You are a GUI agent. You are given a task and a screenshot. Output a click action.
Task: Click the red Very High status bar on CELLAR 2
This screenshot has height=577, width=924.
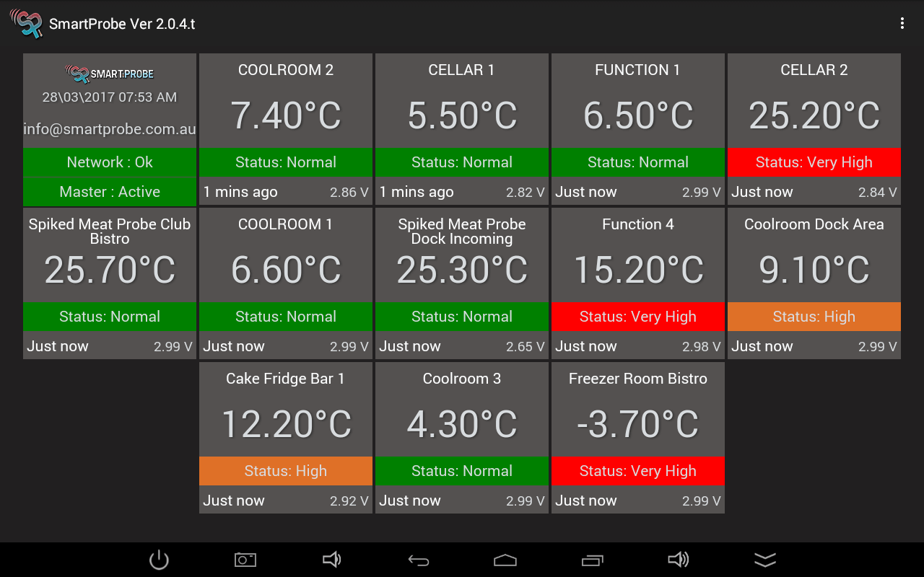[x=814, y=162]
